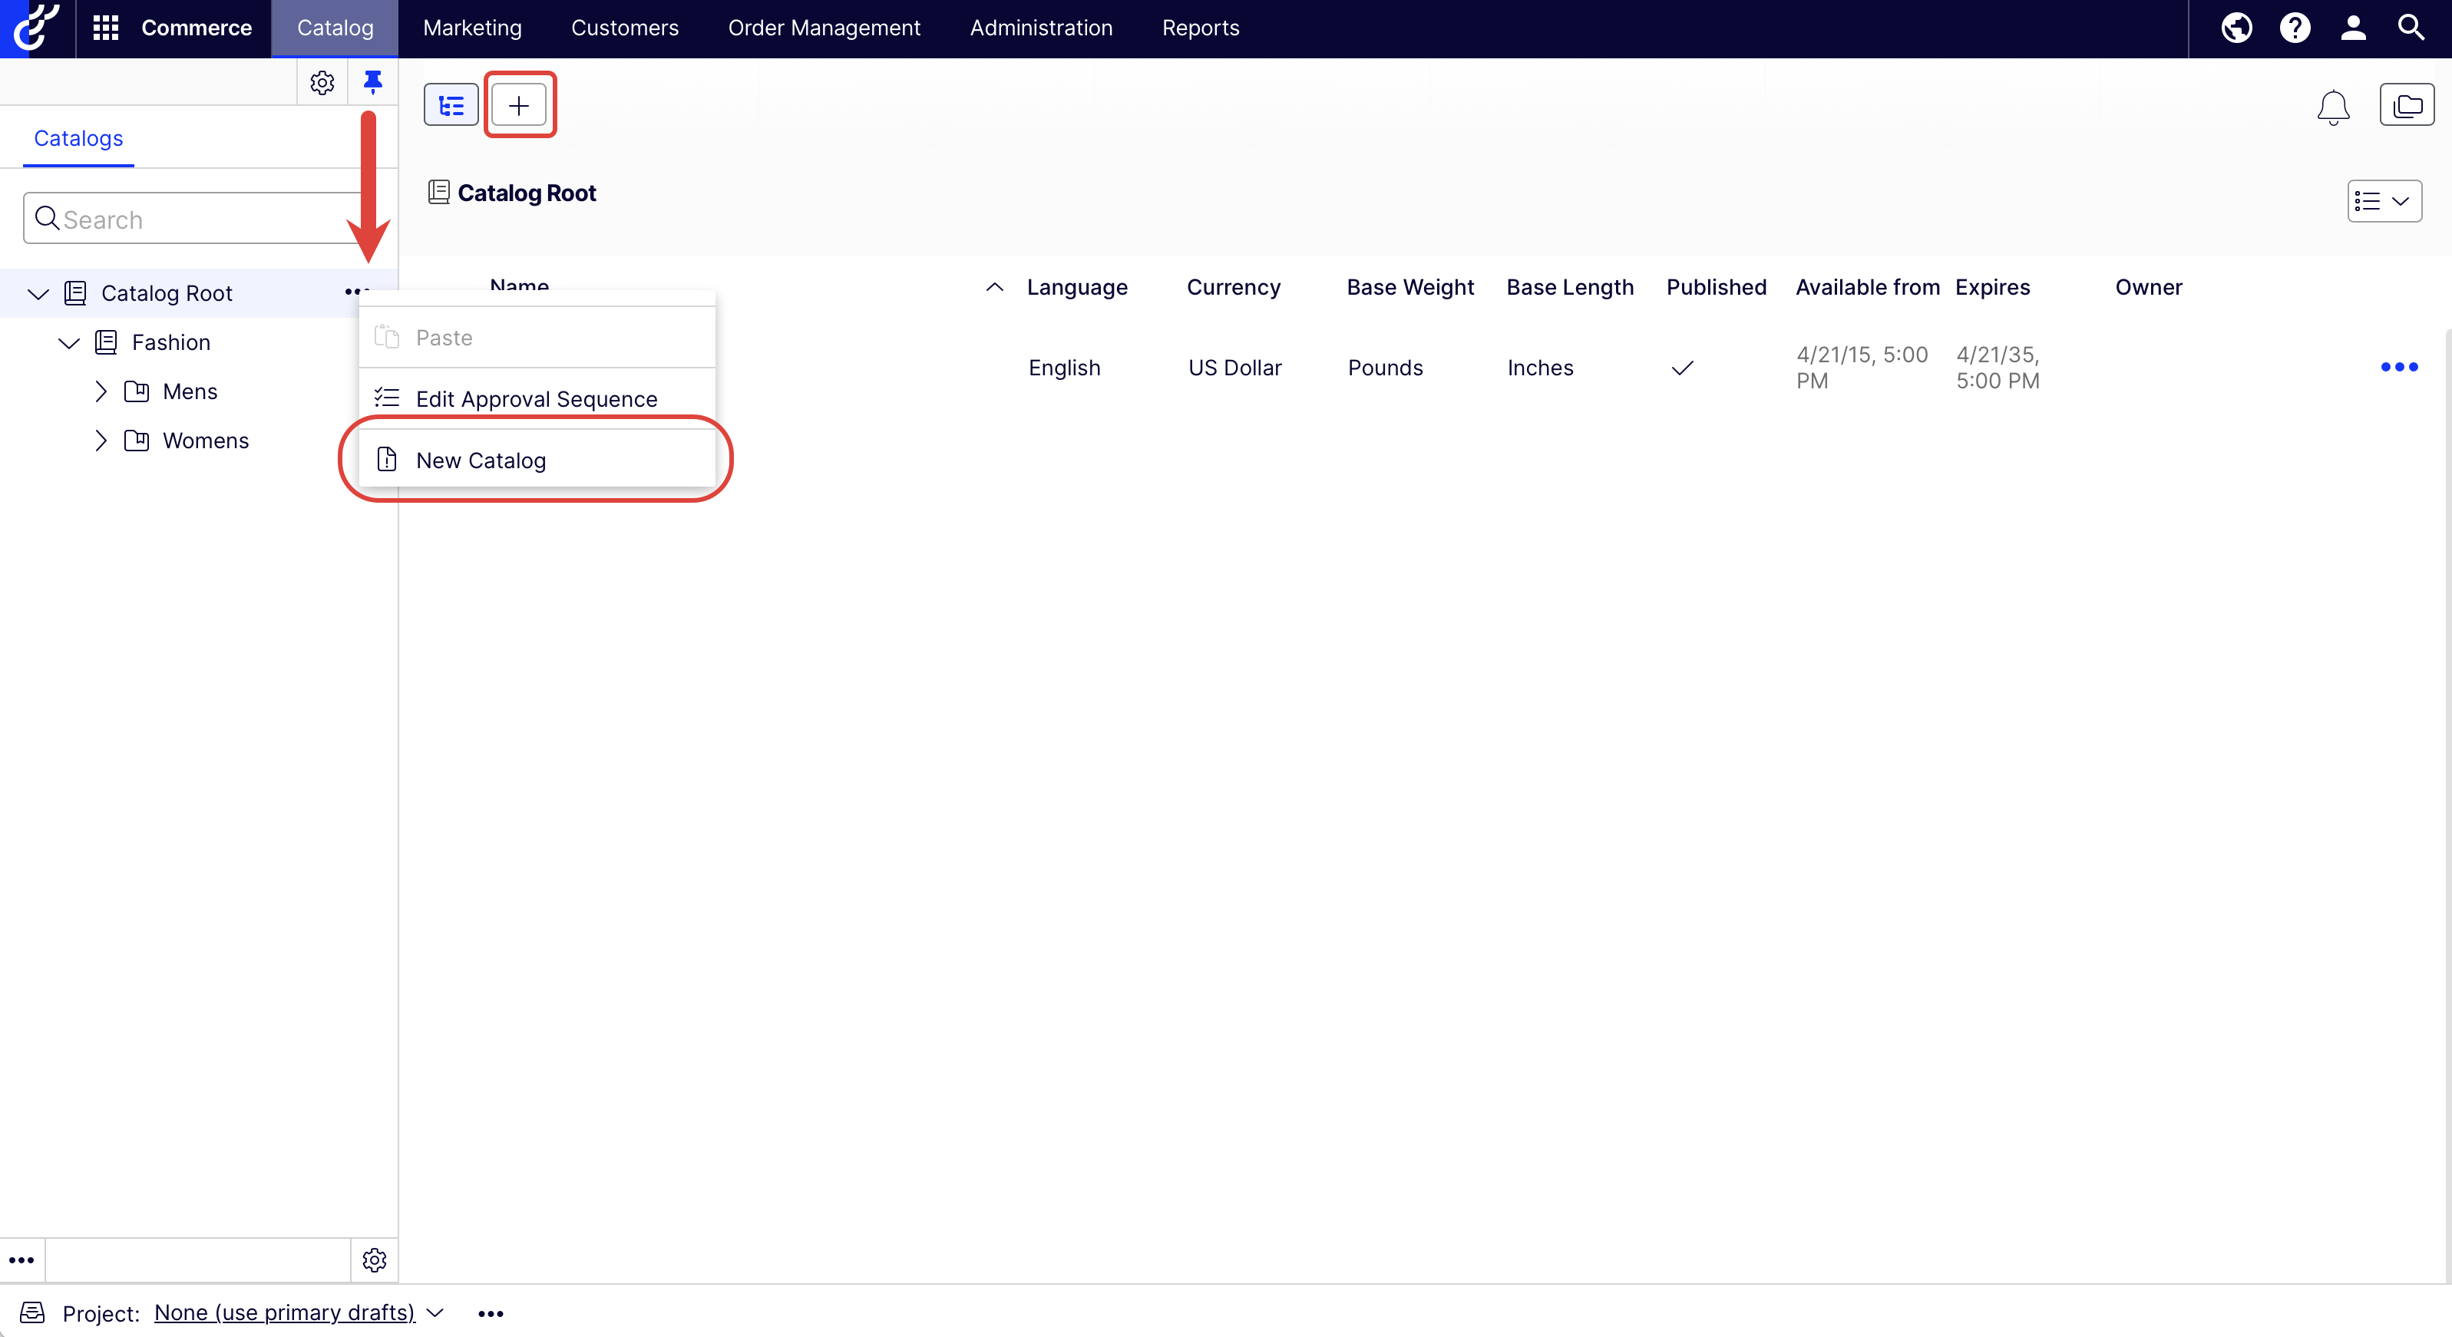Expand the Womens category node
The image size is (2452, 1337).
tap(101, 441)
